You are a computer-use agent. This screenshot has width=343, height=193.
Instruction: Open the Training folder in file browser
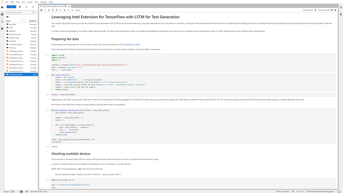coord(12,48)
